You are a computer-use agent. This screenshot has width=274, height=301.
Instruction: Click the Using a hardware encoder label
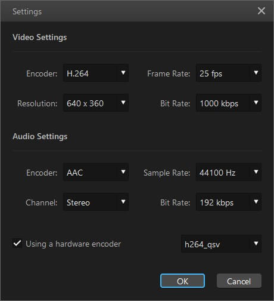(x=73, y=244)
